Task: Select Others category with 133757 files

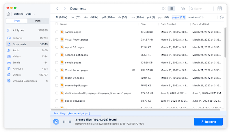Action: coord(27,75)
